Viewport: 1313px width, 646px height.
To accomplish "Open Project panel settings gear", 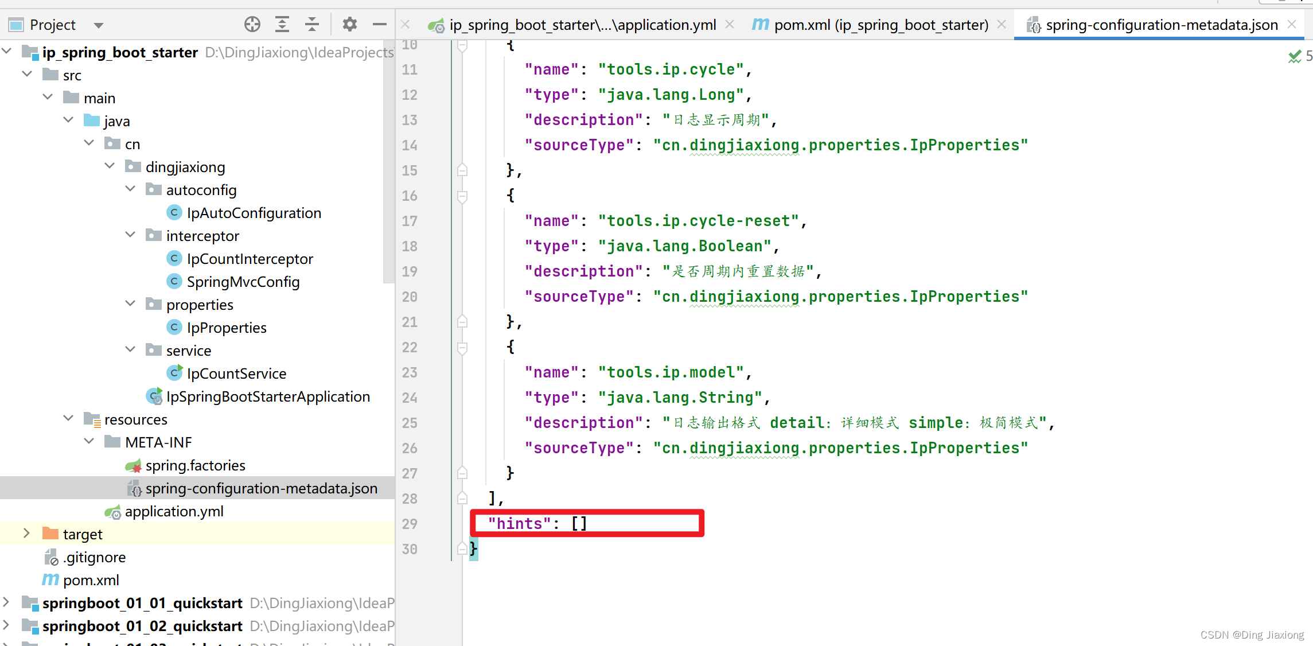I will point(350,24).
